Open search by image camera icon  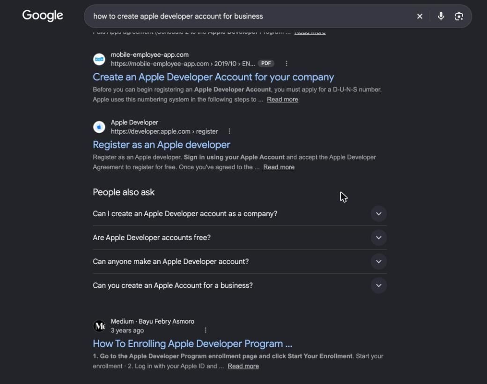point(459,16)
